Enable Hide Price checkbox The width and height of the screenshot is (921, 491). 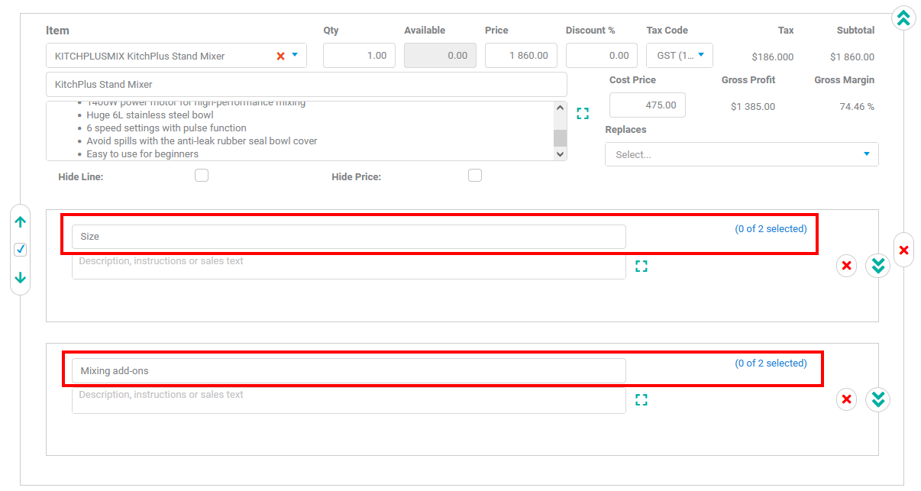coord(475,176)
